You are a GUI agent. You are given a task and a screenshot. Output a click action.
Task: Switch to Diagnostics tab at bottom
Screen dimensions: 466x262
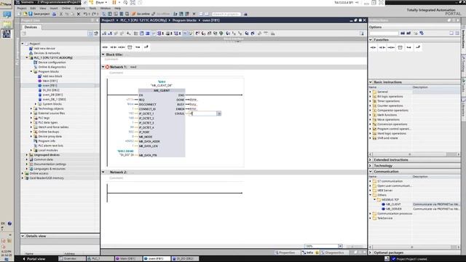[x=333, y=253]
